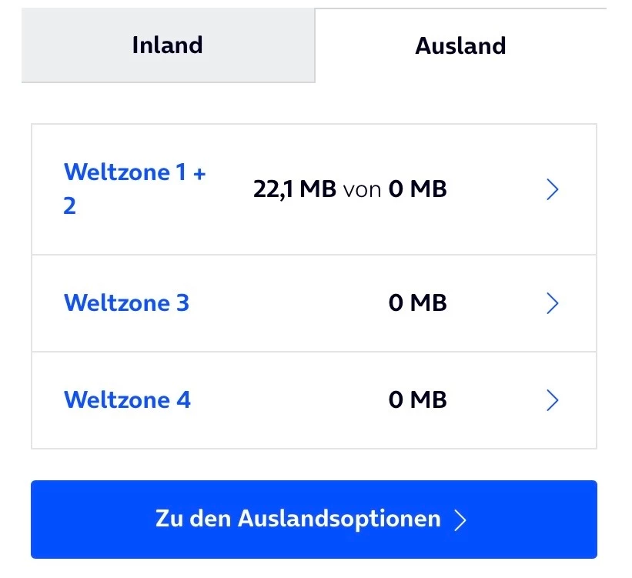The height and width of the screenshot is (578, 632).
Task: Click the 0 MB limit after 'von'
Action: [x=417, y=189]
